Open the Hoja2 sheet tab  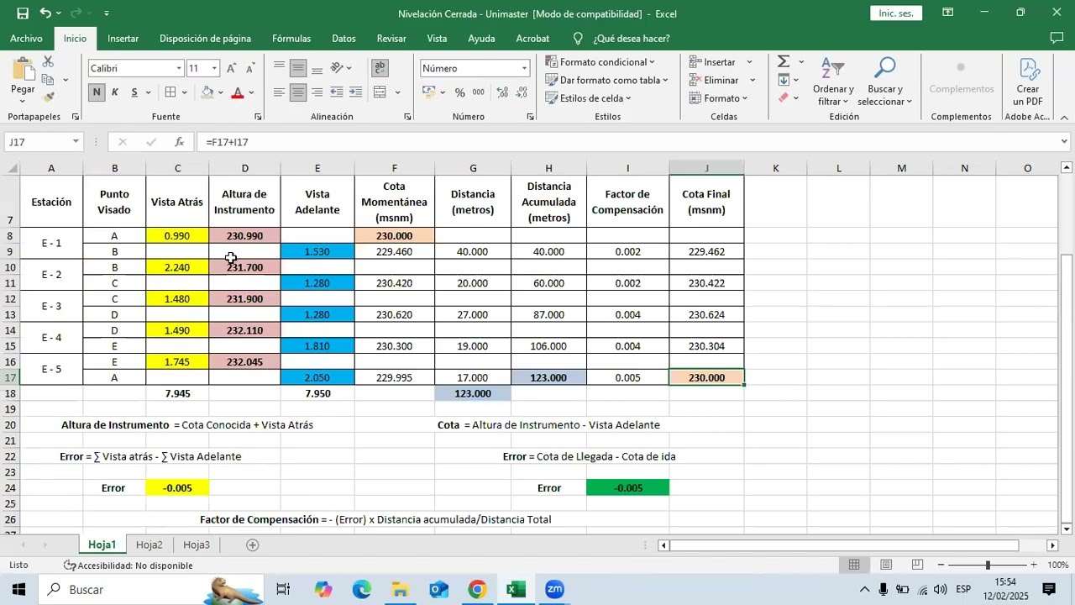tap(149, 545)
